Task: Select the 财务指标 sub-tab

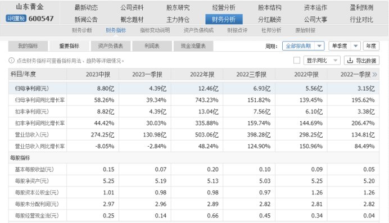Action: click(116, 30)
